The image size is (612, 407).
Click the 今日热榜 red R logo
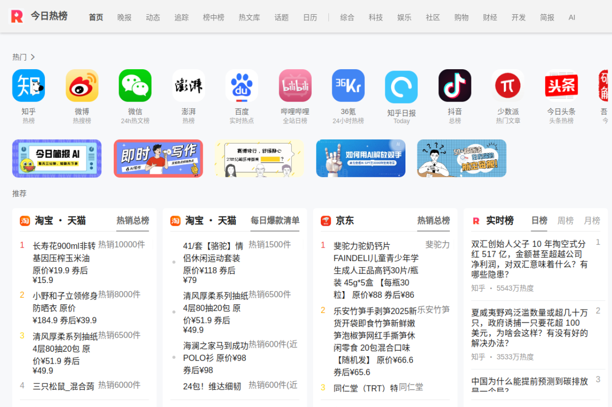pyautogui.click(x=17, y=16)
